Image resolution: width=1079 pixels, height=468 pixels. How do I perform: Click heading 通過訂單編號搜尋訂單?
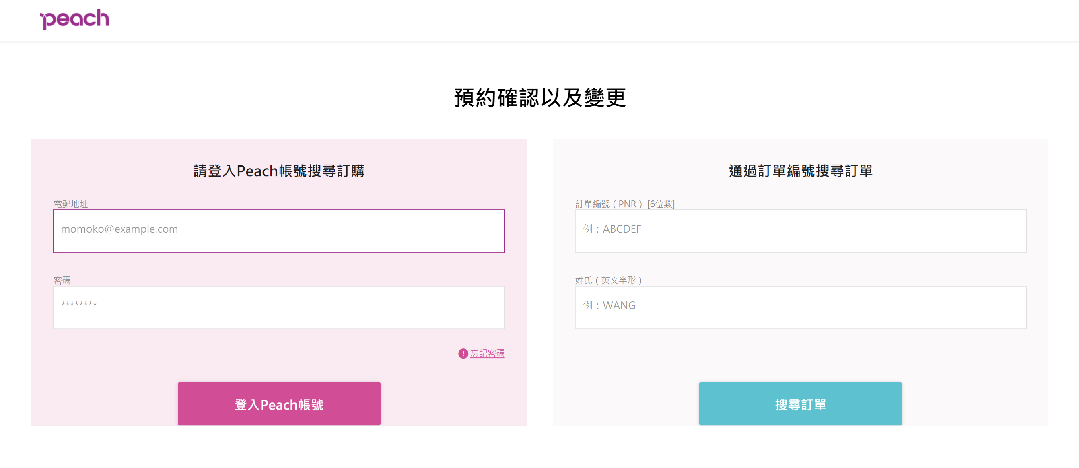click(x=801, y=171)
